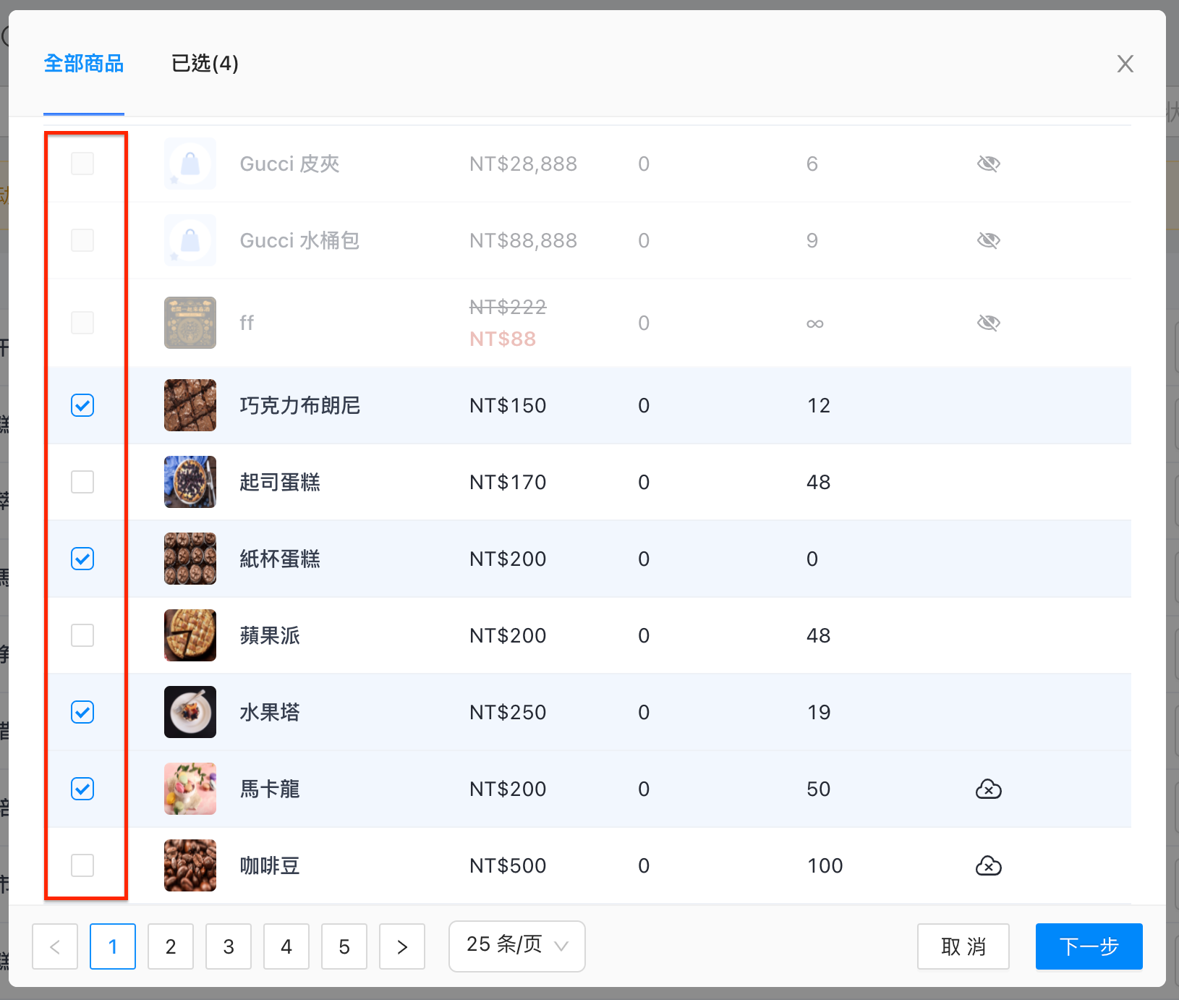Click the 蘋果派 apple pie thumbnail
The height and width of the screenshot is (1000, 1179).
190,635
